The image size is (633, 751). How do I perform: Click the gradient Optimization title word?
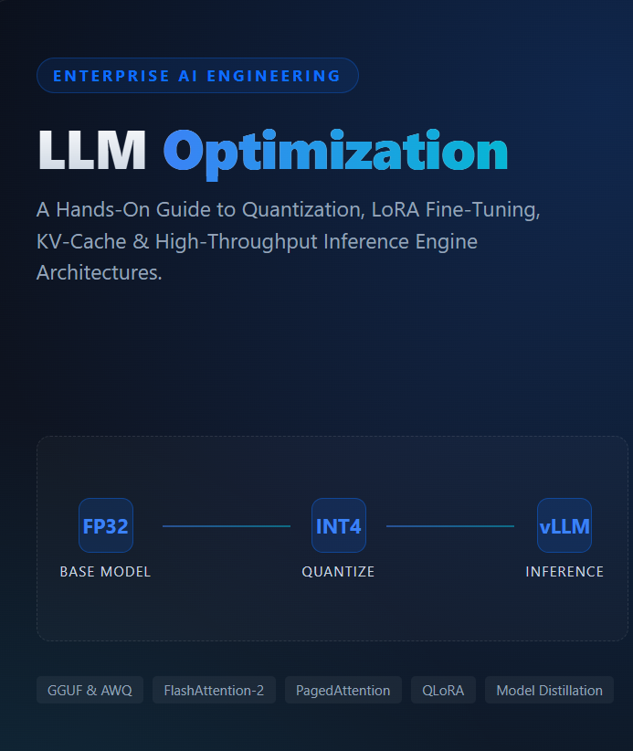point(335,153)
